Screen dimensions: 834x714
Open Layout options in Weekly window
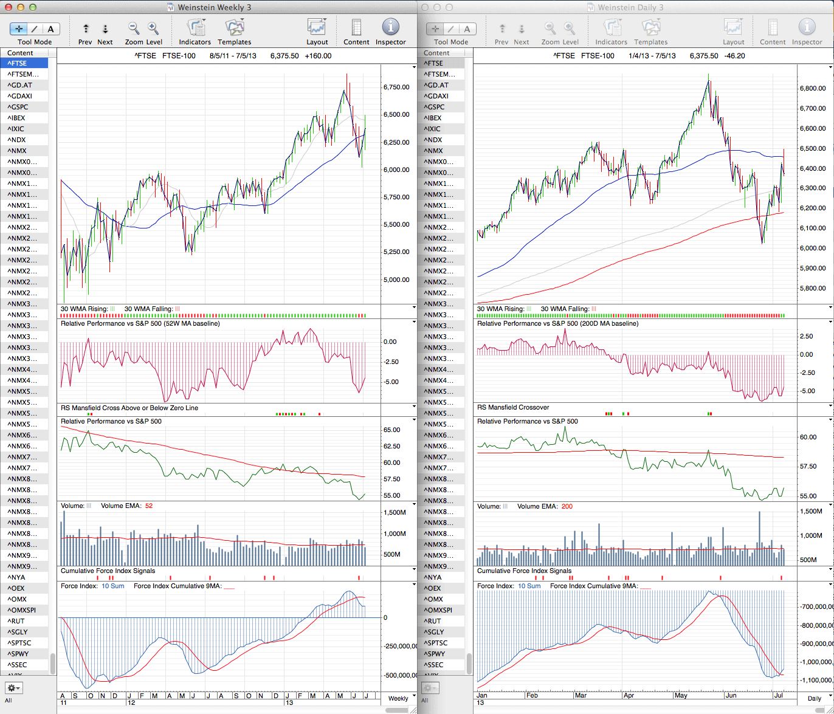pyautogui.click(x=317, y=28)
